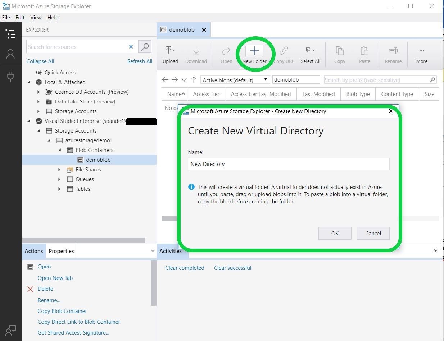Close the Create New Directory dialog

click(x=391, y=111)
